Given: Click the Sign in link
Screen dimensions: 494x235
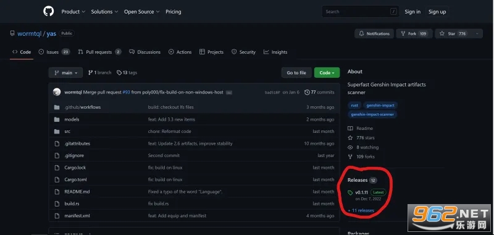Looking at the screenshot, I should click(x=412, y=12).
